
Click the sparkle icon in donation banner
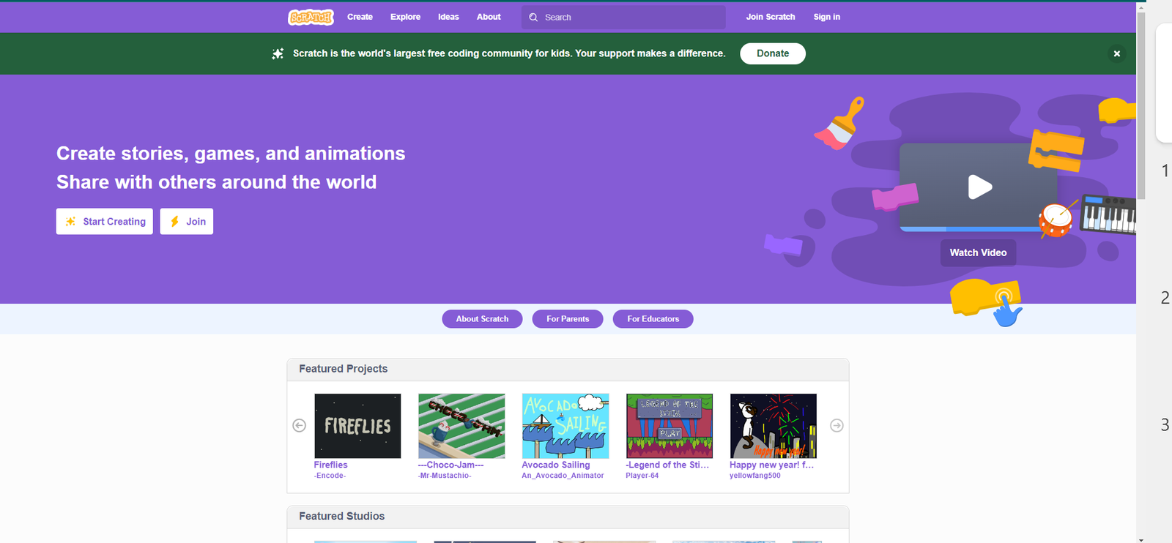[x=278, y=53]
